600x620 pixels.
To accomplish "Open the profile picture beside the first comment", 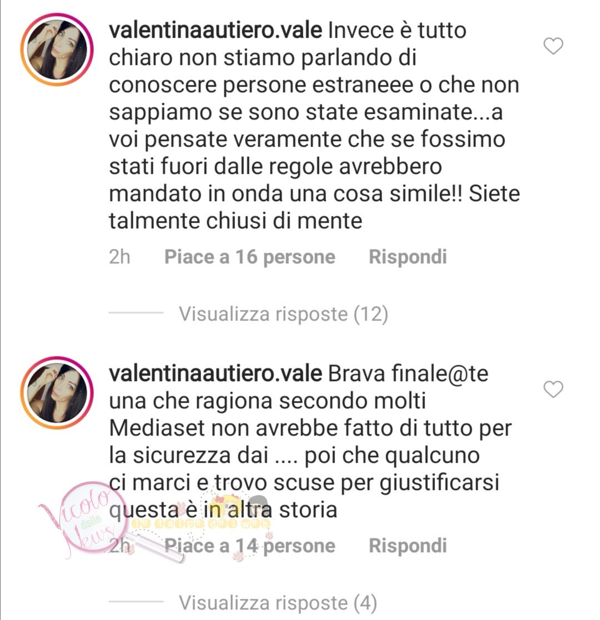I will [x=57, y=49].
